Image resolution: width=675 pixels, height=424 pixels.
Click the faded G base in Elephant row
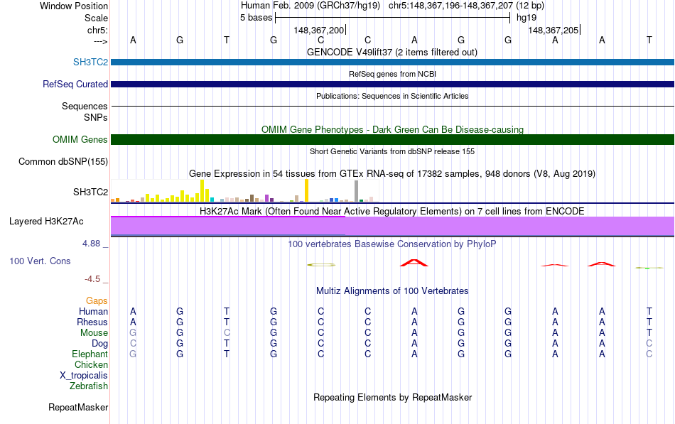133,354
